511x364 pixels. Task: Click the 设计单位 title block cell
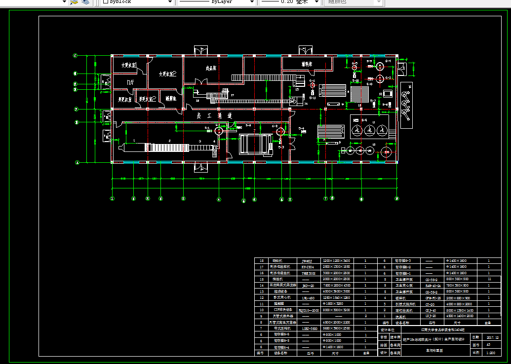click(389, 329)
